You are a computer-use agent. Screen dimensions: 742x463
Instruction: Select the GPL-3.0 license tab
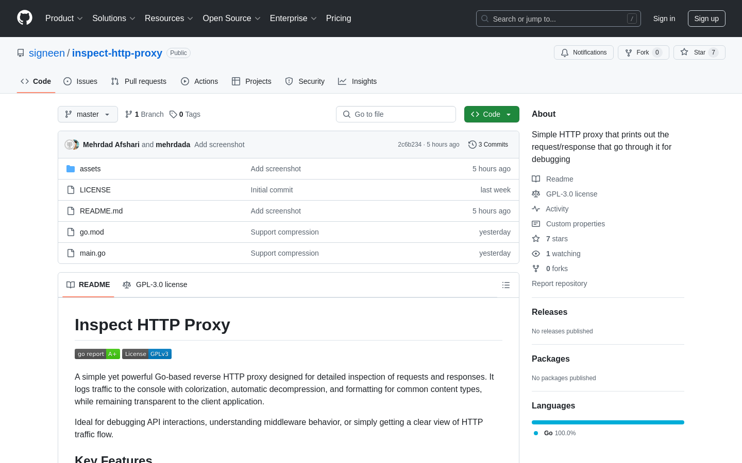tap(155, 284)
